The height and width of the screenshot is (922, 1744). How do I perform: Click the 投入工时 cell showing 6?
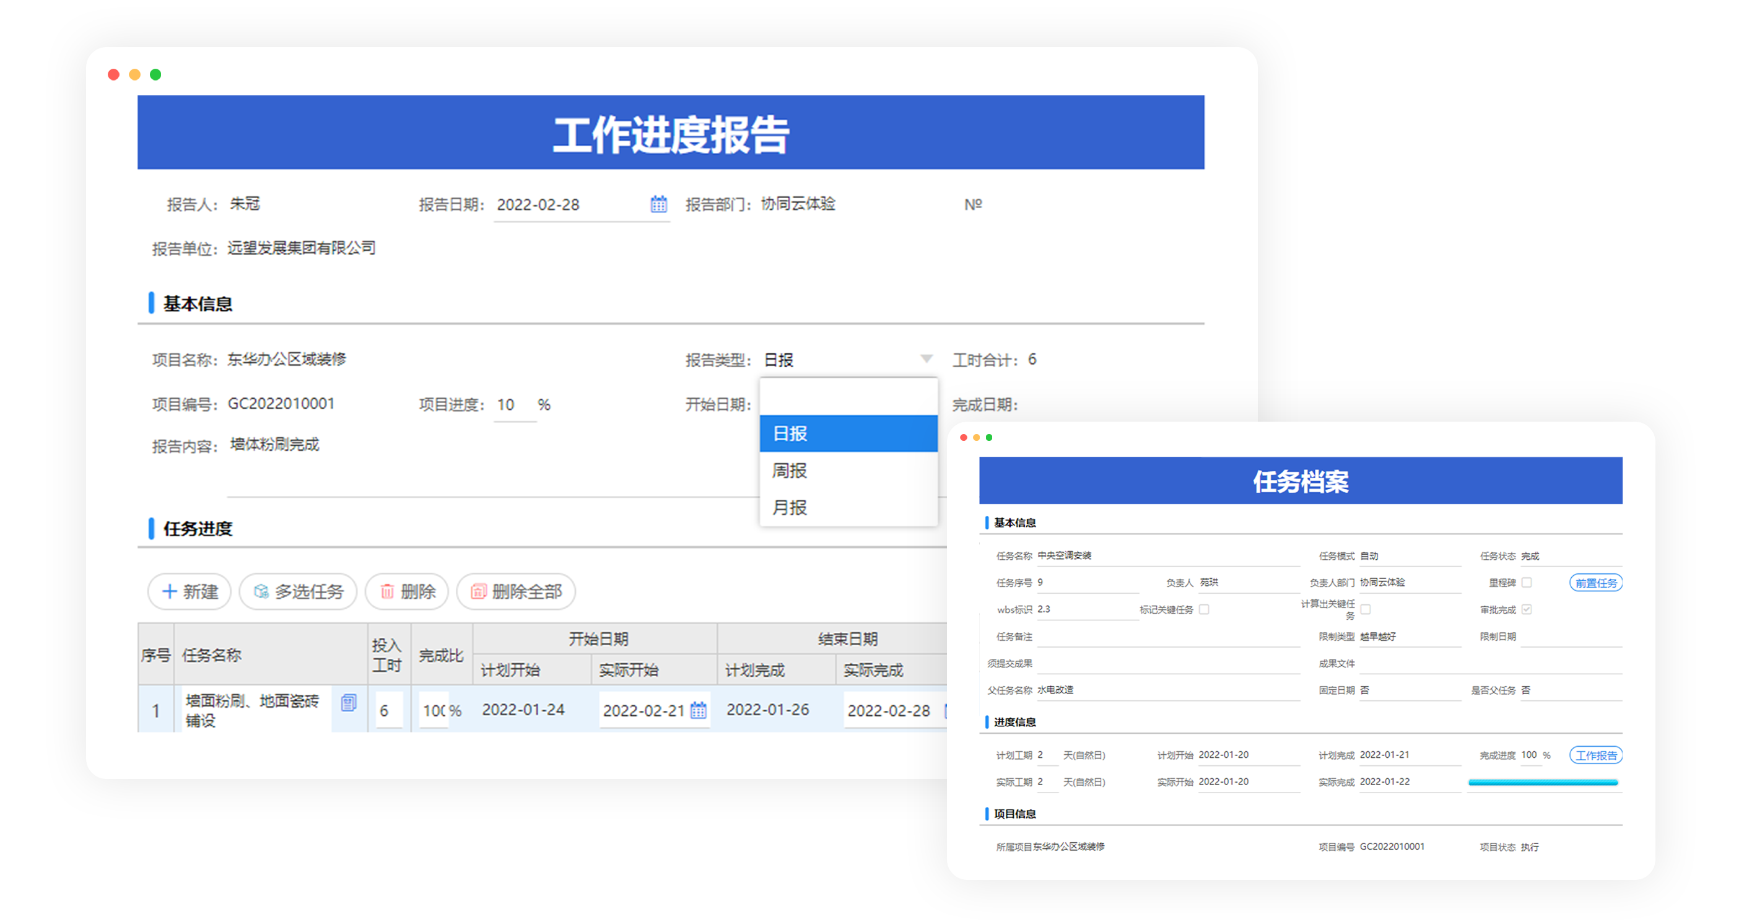388,710
